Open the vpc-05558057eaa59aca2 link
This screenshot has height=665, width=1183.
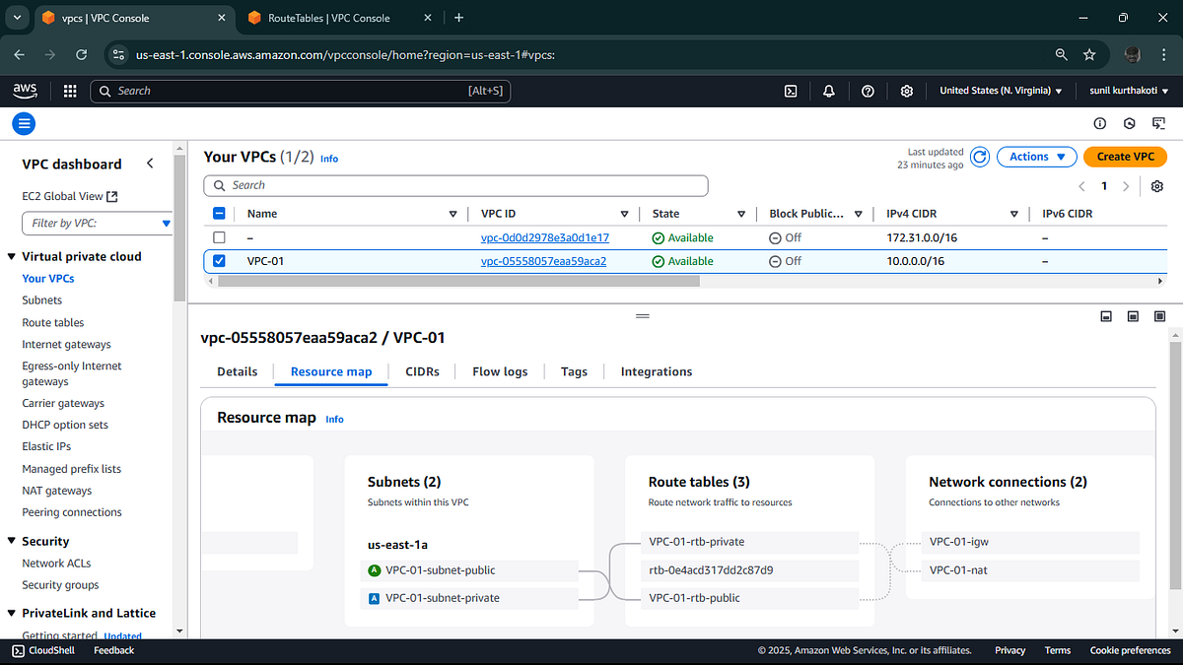[541, 260]
